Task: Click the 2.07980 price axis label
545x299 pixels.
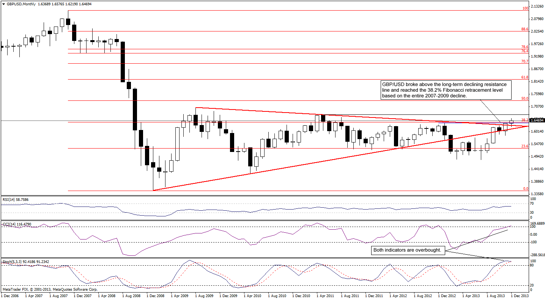Action: point(537,19)
